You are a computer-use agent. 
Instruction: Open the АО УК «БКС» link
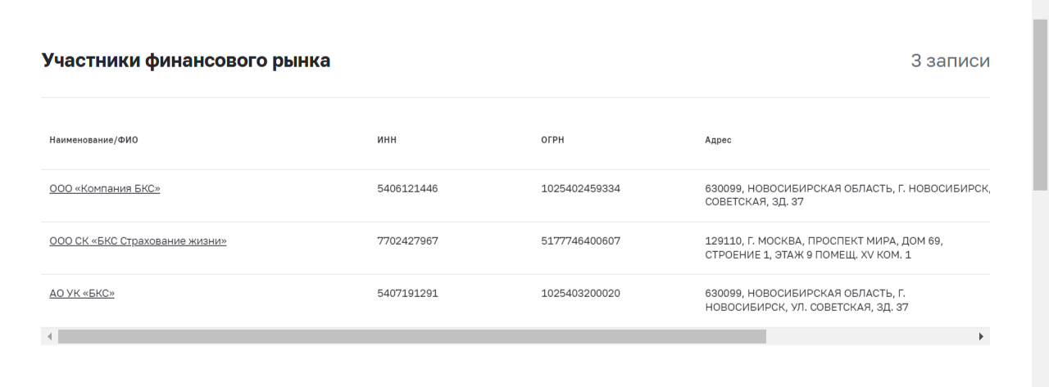click(82, 294)
